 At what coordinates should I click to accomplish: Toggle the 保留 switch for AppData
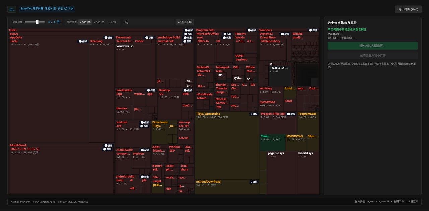pyautogui.click(x=108, y=38)
